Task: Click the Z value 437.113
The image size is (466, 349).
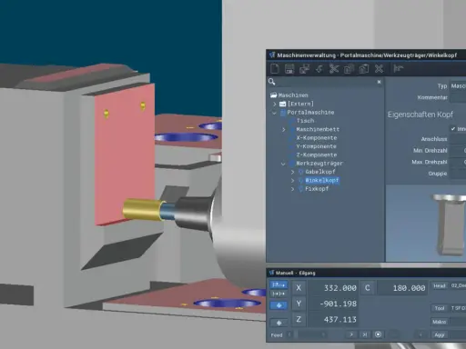Action: tap(339, 320)
